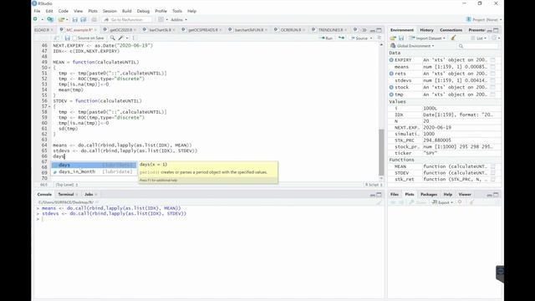
Task: Open MEAN function source via its row icon
Action: (492, 166)
